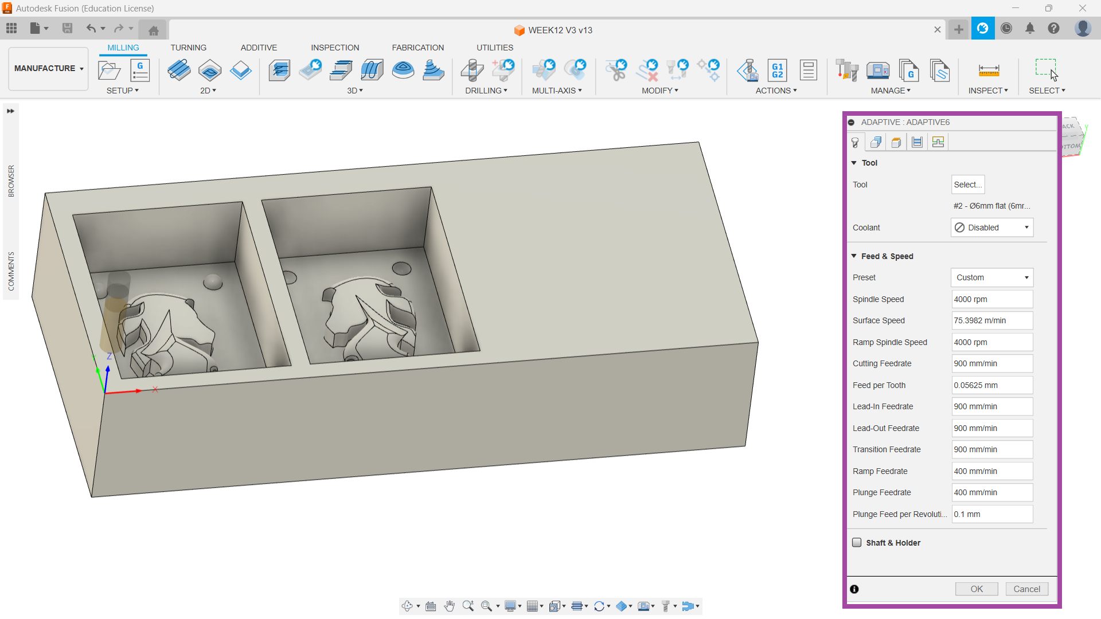Select the Drill operation icon
The image size is (1101, 619).
pyautogui.click(x=472, y=70)
